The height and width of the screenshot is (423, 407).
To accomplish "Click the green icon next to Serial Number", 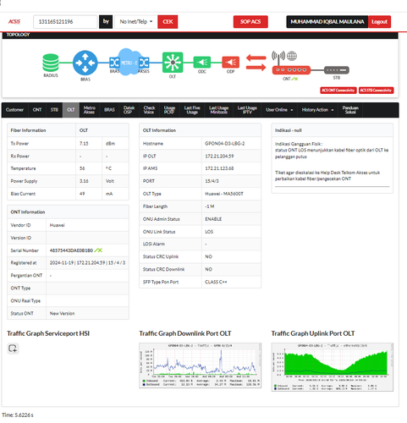I will (98, 250).
